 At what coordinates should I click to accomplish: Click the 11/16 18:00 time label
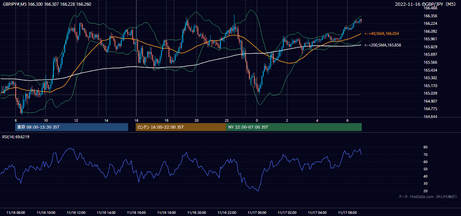point(166,213)
